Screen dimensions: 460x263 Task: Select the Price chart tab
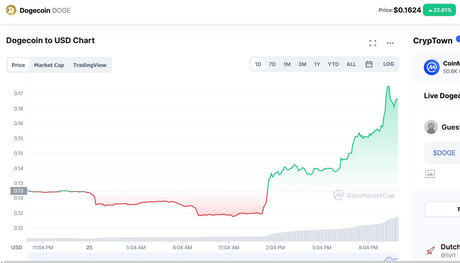[18, 65]
